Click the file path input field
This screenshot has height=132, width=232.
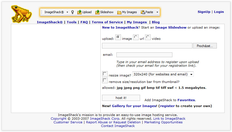(x=147, y=46)
